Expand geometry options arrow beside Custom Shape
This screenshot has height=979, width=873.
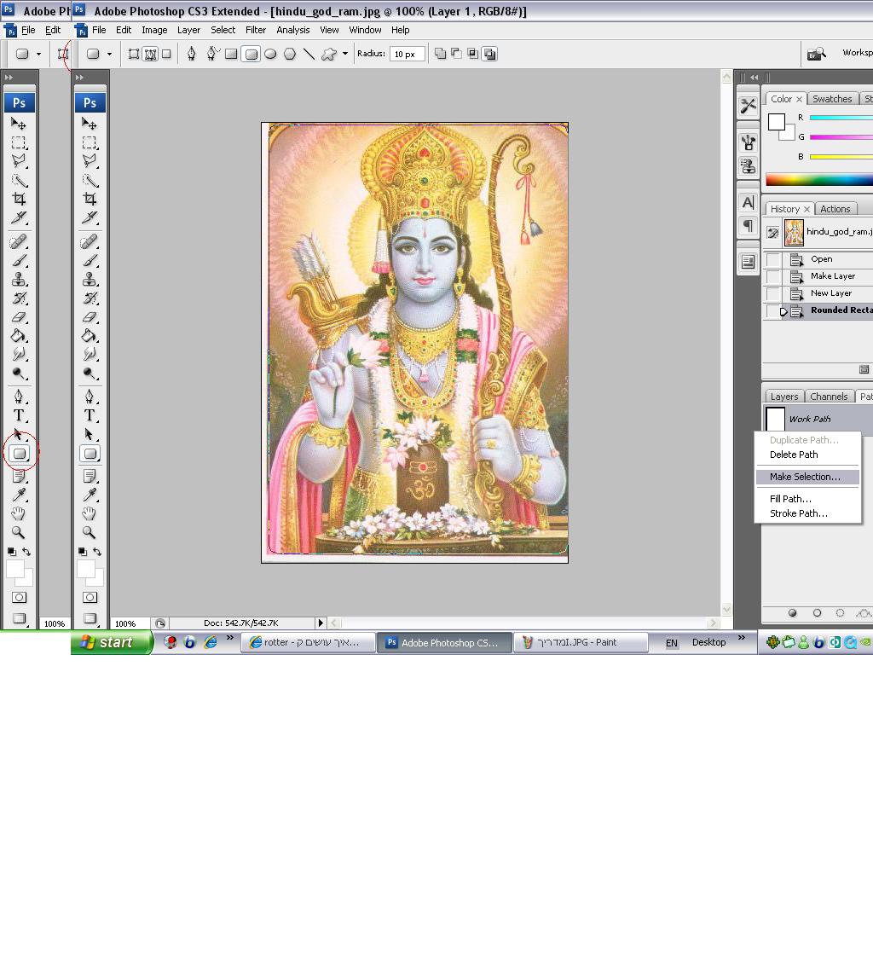344,54
